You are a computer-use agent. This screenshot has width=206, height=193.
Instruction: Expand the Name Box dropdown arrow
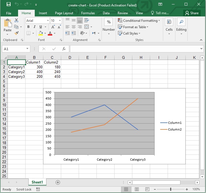(27, 49)
